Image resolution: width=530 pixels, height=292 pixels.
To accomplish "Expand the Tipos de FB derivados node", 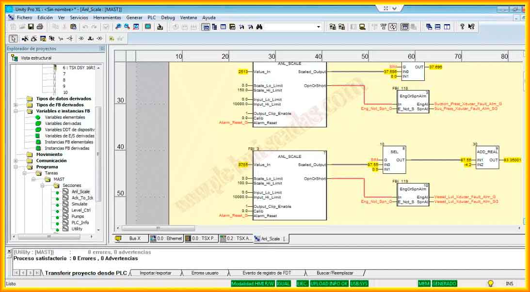I will point(16,105).
